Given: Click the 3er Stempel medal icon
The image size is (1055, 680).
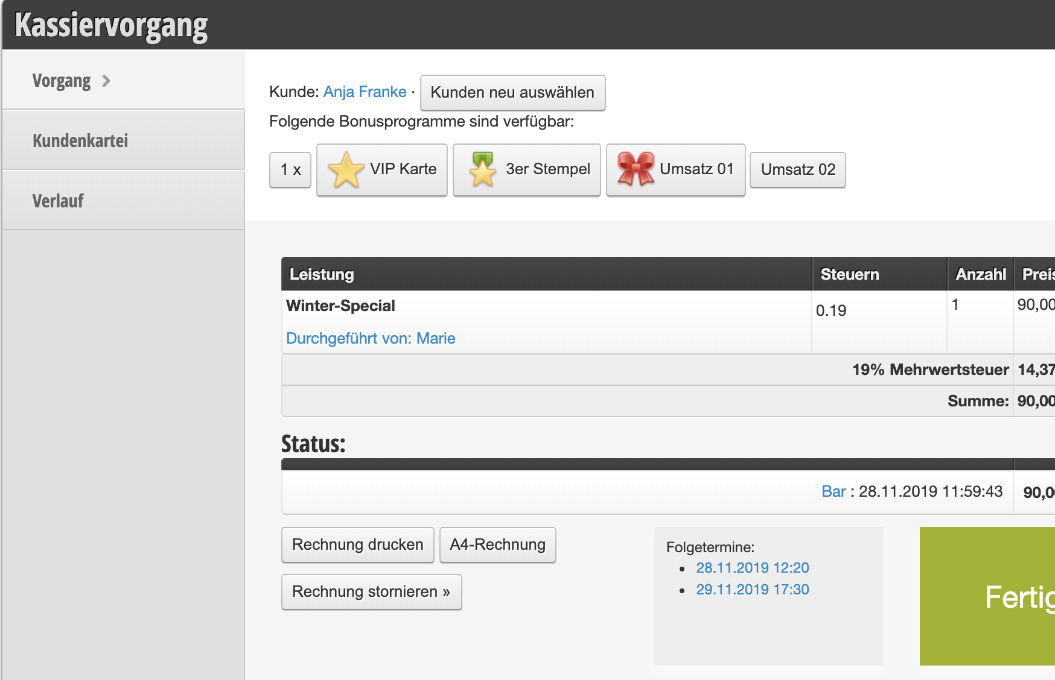Looking at the screenshot, I should [x=482, y=170].
